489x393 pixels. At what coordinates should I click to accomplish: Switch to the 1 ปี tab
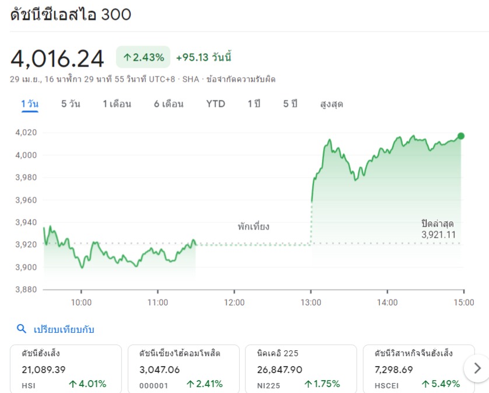point(254,105)
